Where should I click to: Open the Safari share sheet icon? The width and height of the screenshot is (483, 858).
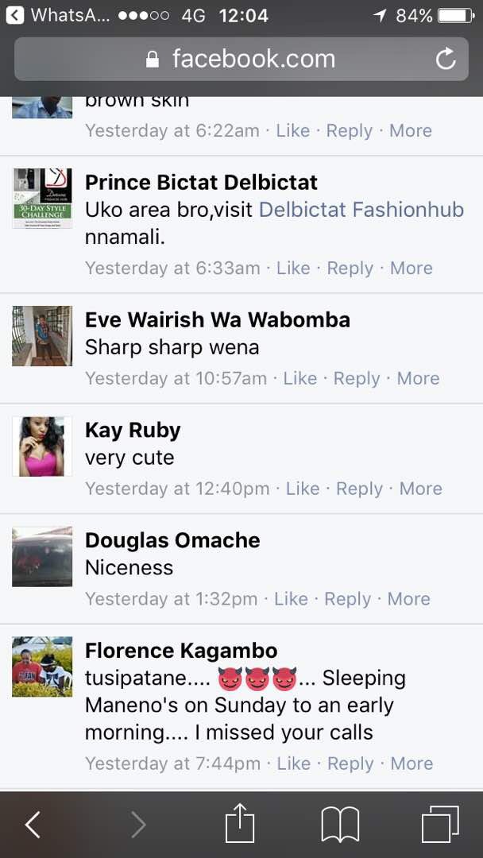pyautogui.click(x=240, y=822)
